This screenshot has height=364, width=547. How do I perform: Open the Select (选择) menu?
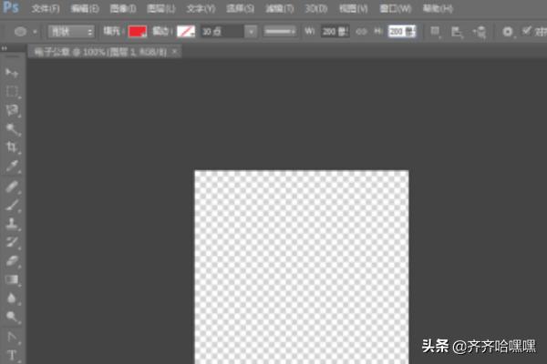240,8
